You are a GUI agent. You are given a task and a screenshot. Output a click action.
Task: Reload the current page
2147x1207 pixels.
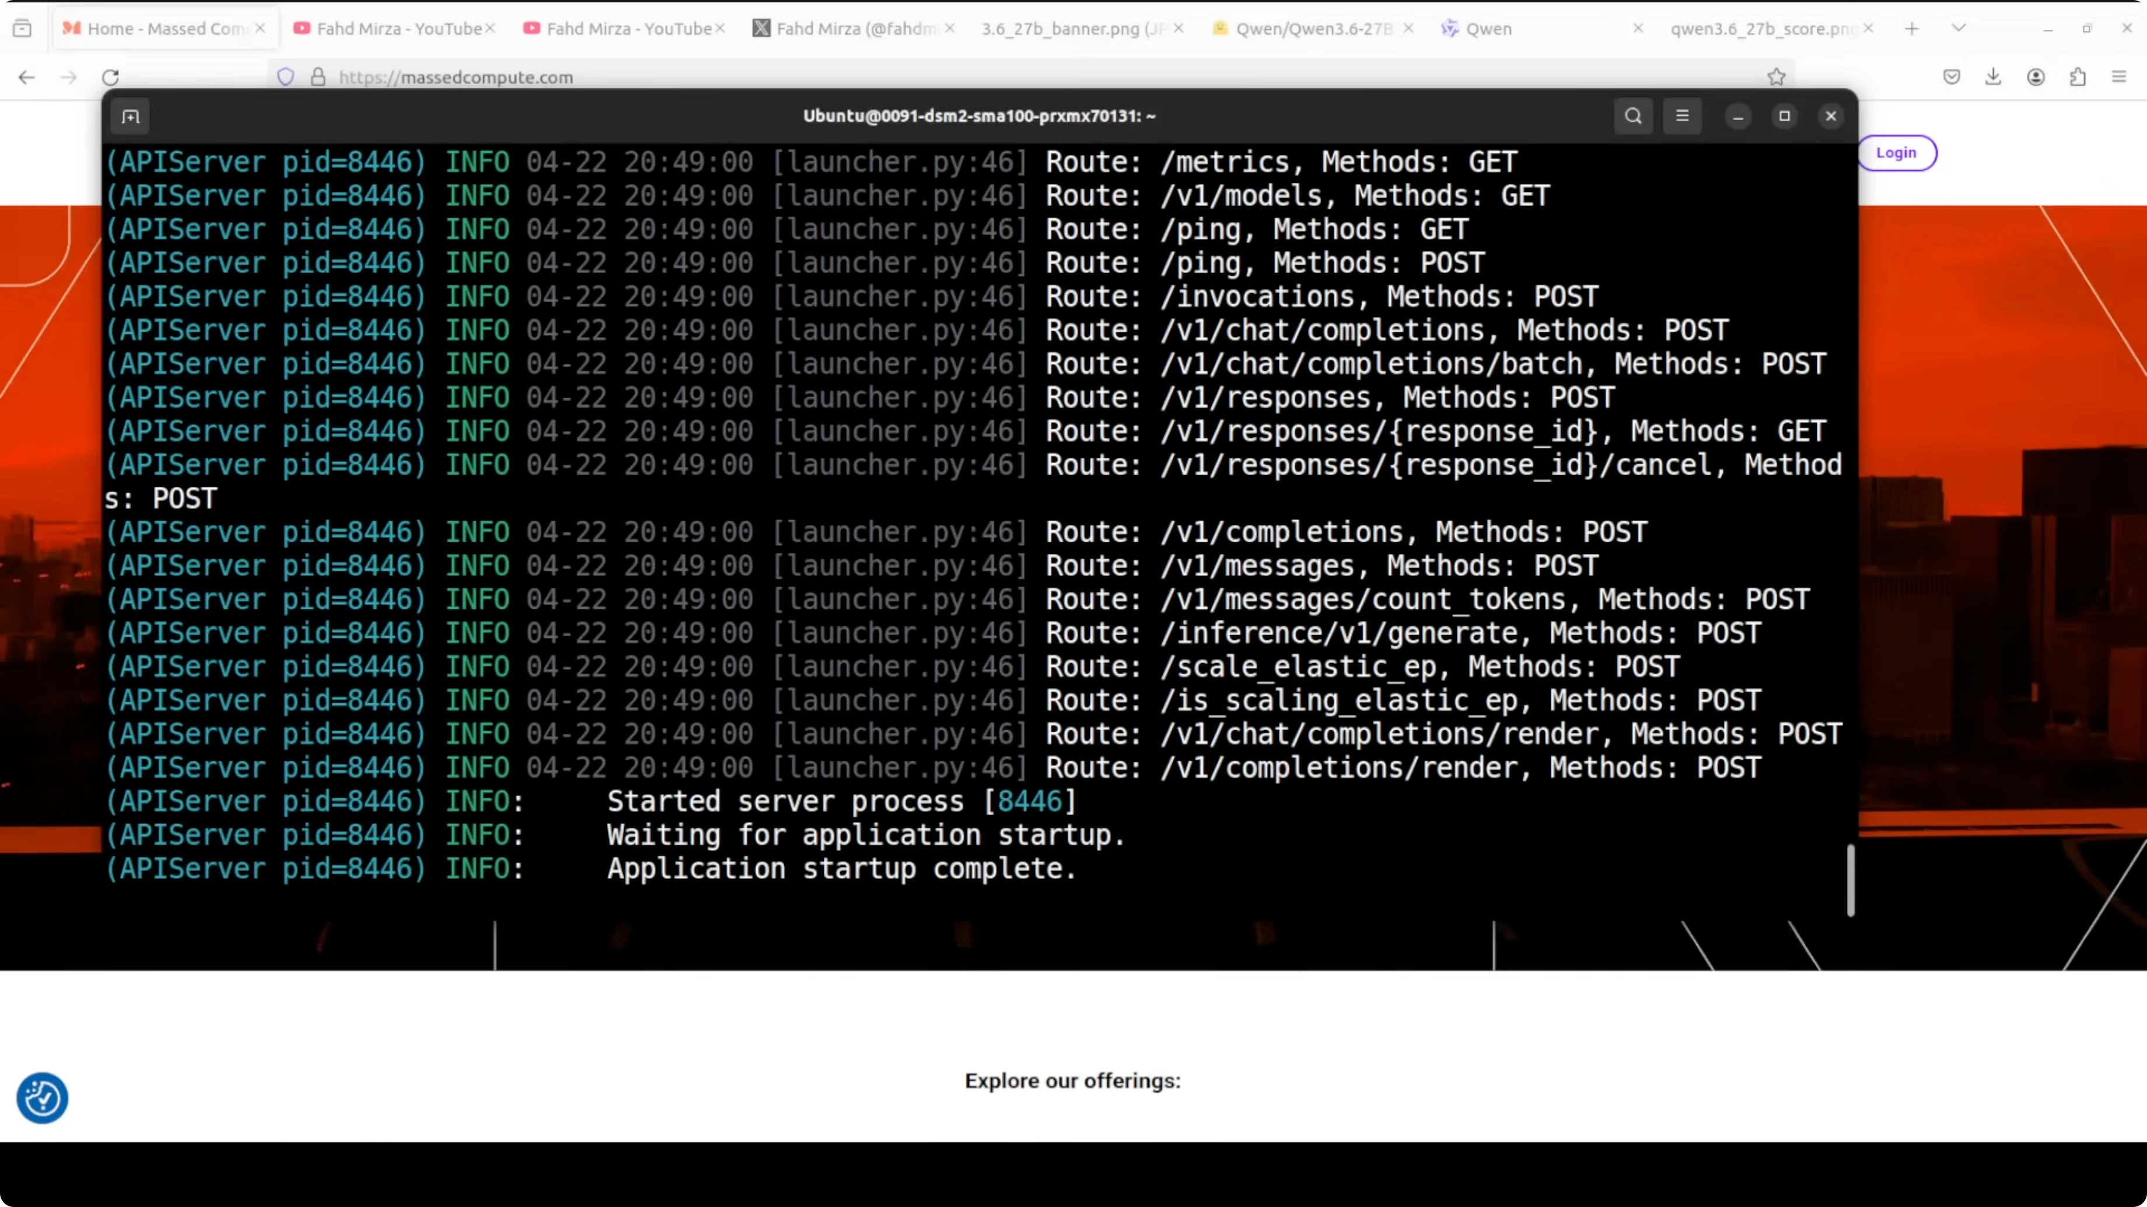click(x=110, y=76)
